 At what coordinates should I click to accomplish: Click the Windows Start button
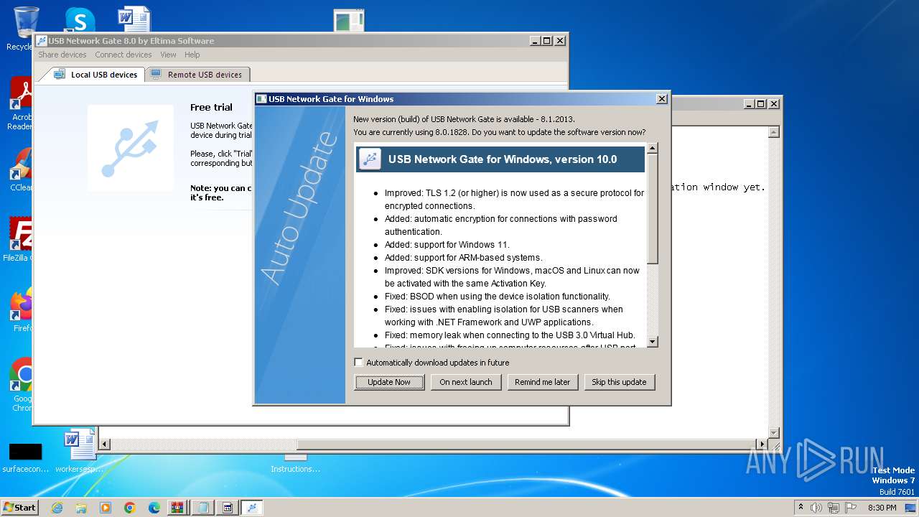[x=20, y=507]
